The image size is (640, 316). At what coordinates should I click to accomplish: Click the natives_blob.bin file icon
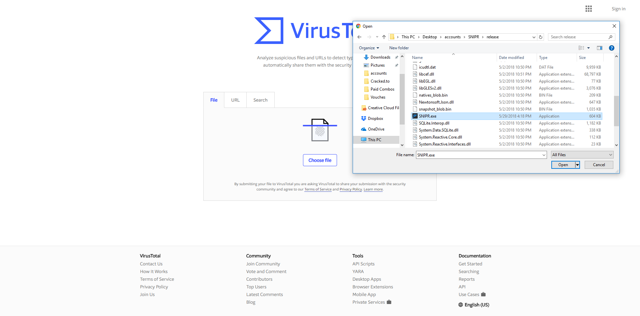(415, 95)
